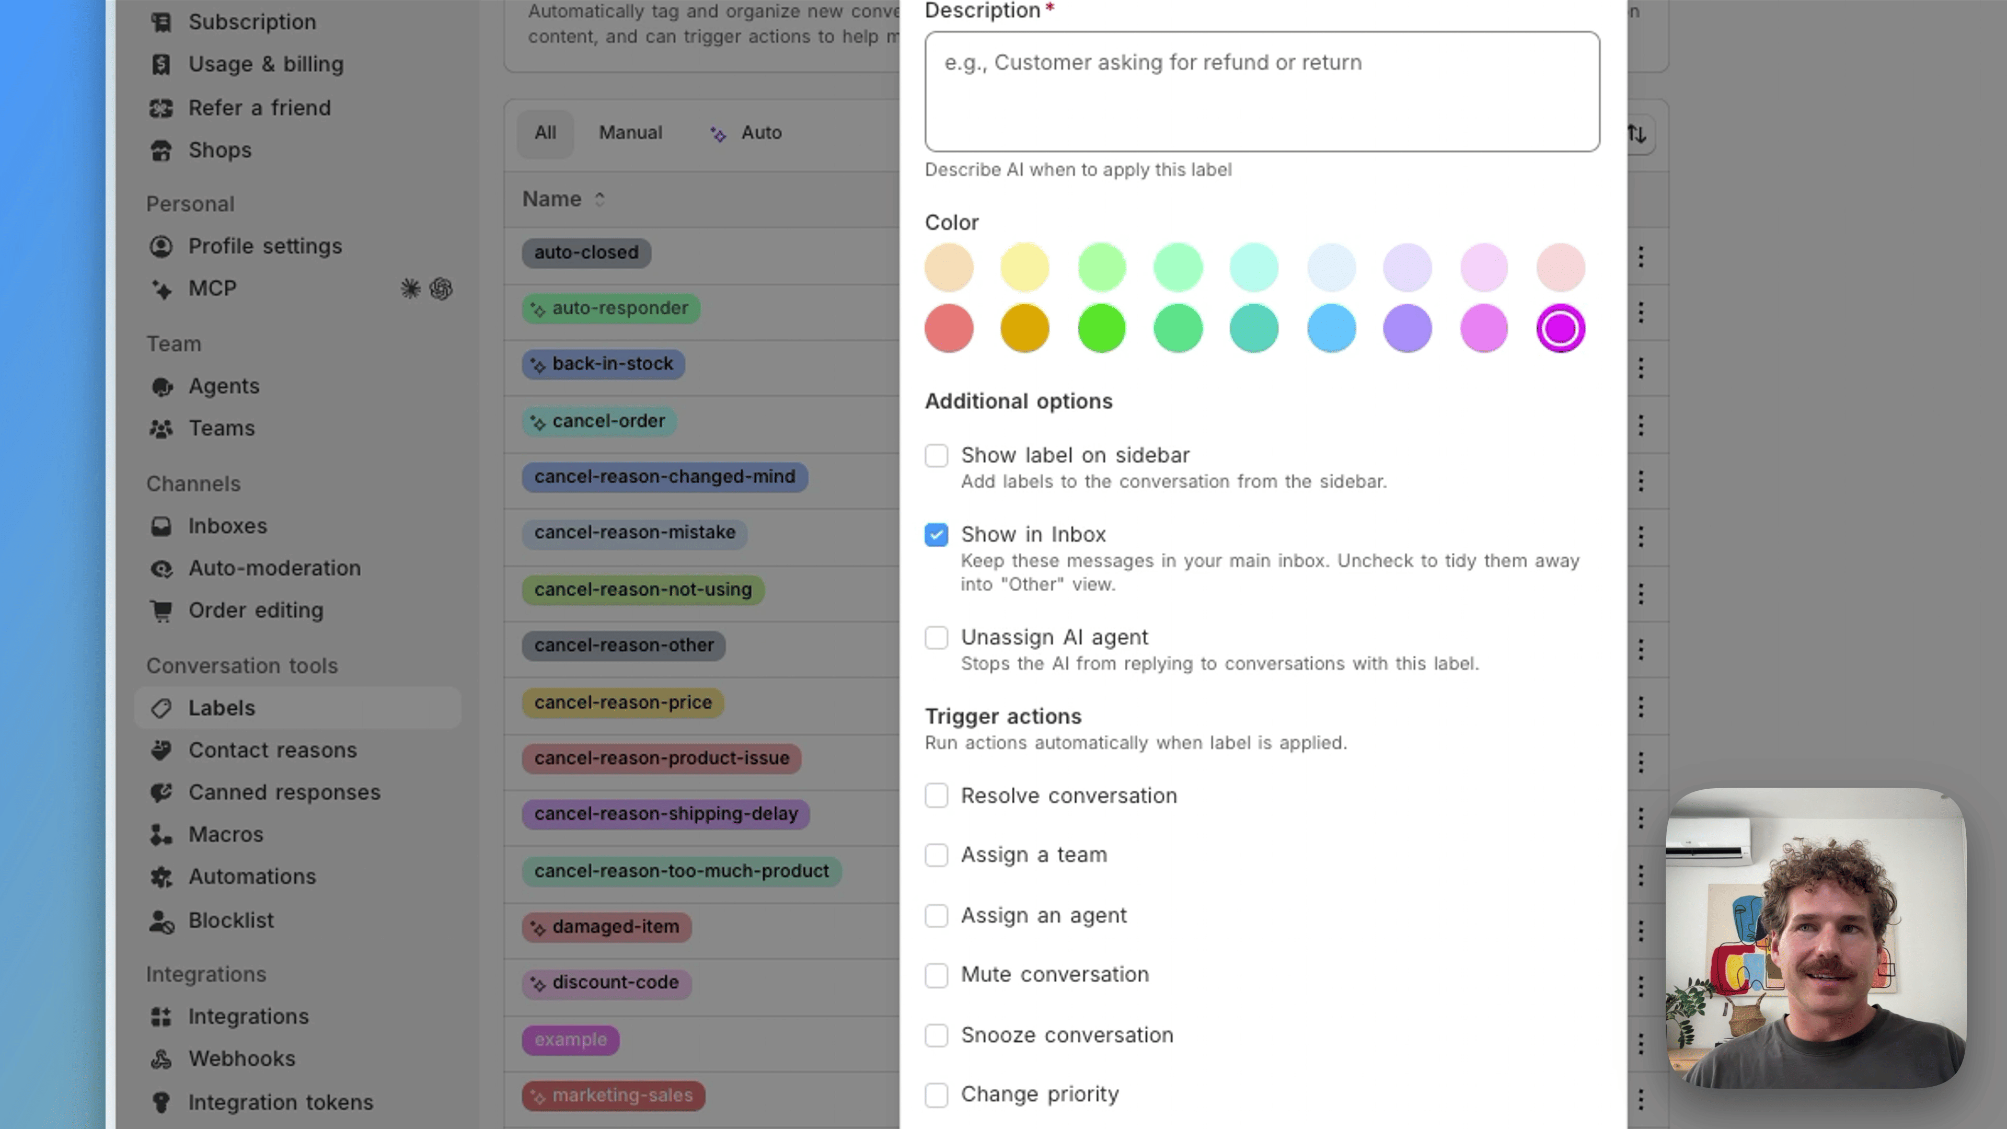Viewport: 2007px width, 1129px height.
Task: Choose the coral red color swatch
Action: 949,329
